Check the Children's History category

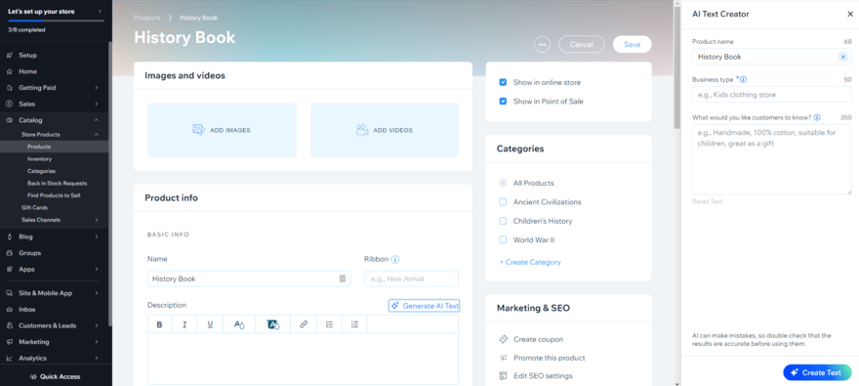pos(503,221)
